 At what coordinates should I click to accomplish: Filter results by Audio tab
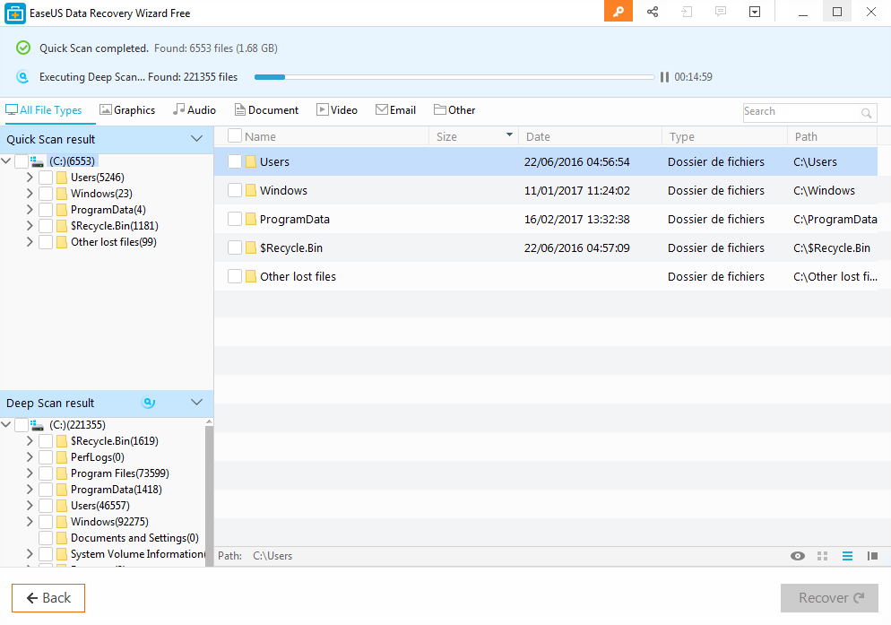tap(195, 110)
